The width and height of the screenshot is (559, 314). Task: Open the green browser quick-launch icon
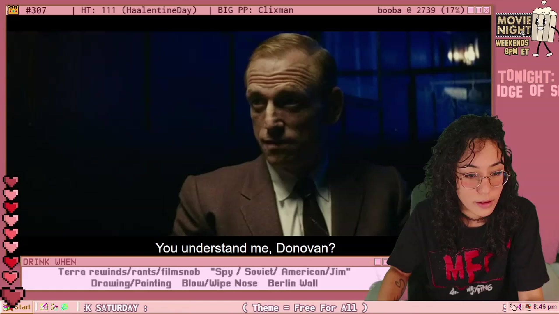coord(64,307)
